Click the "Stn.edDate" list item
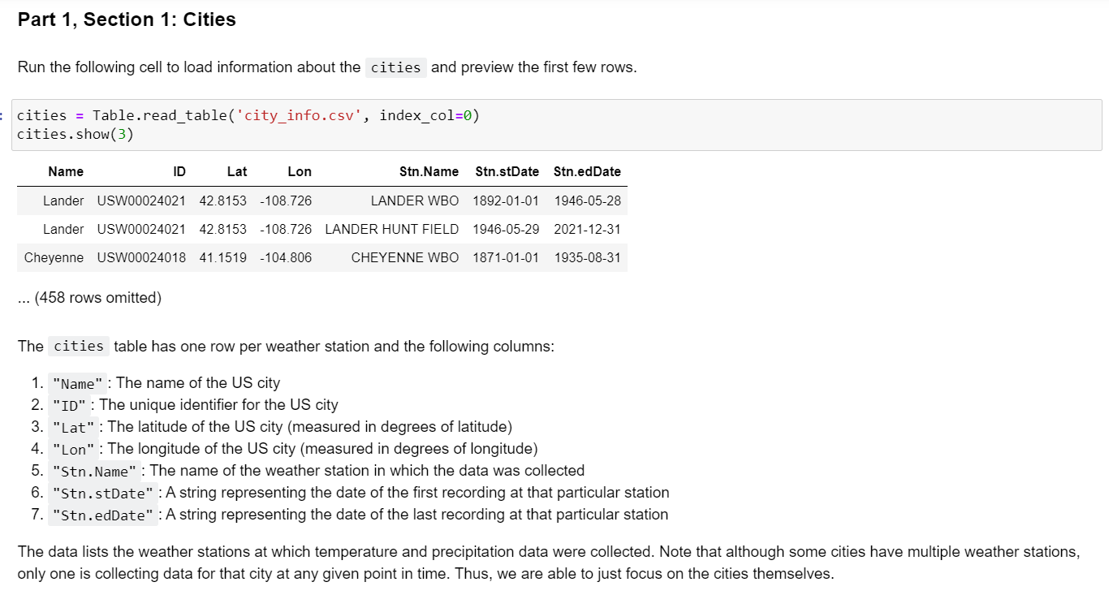The width and height of the screenshot is (1109, 595). (x=103, y=515)
